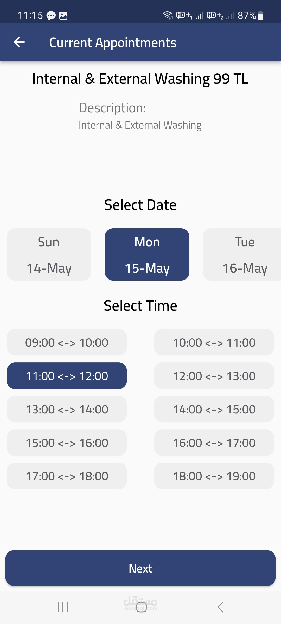
Task: Select the 15:00 to 16:00 slot
Action: [67, 443]
